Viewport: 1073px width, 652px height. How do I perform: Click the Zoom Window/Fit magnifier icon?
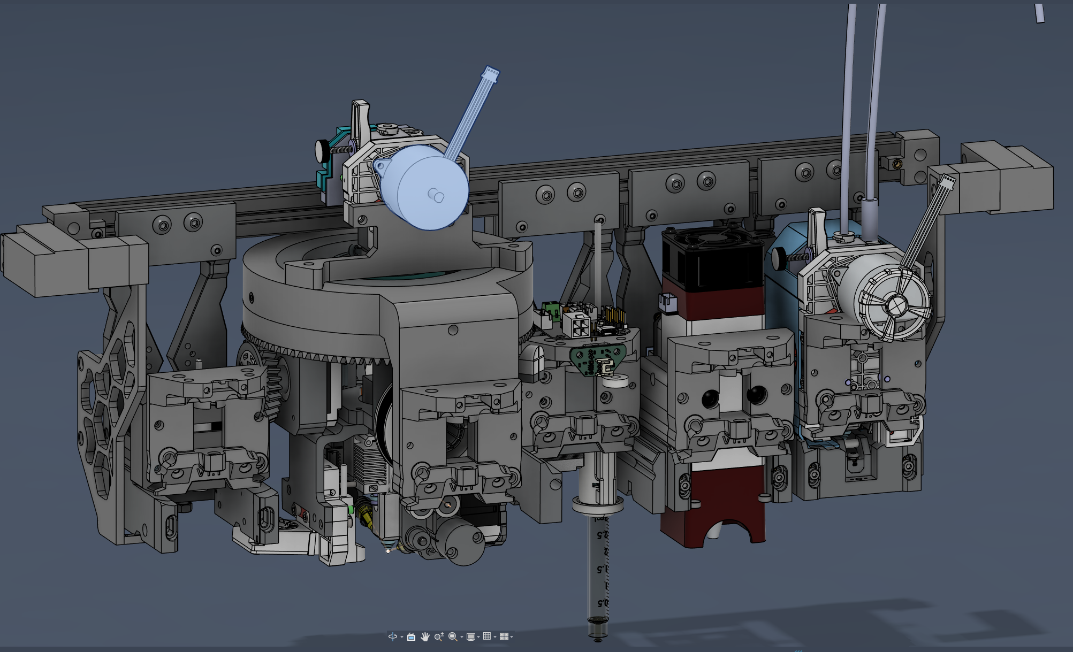(x=453, y=636)
